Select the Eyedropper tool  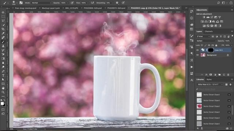click(3, 33)
